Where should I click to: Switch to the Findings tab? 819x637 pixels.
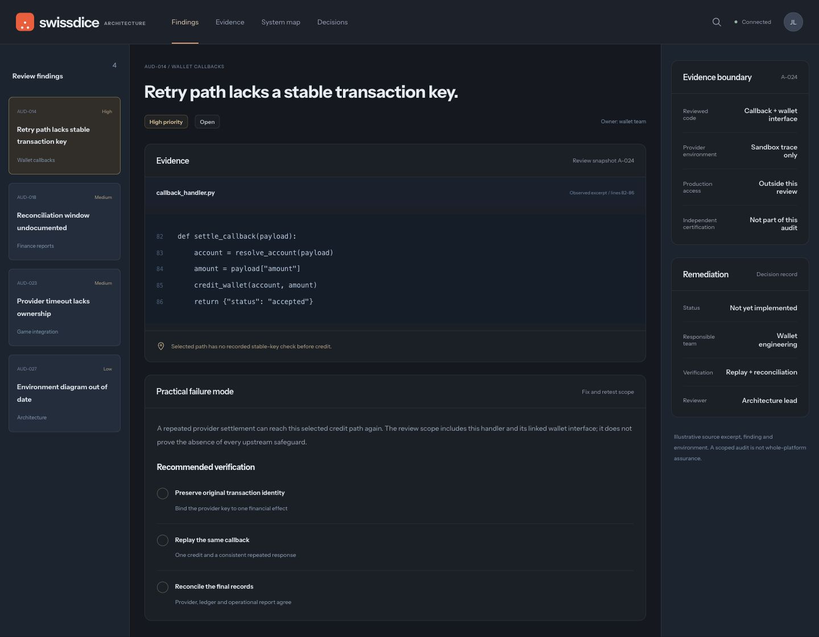click(x=185, y=22)
